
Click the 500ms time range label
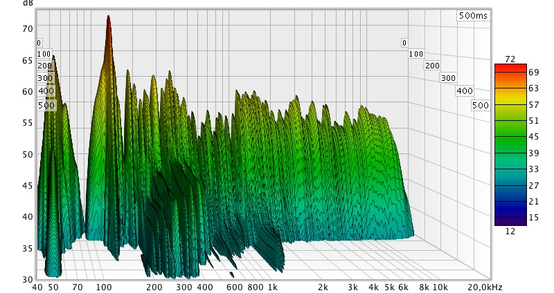click(473, 15)
